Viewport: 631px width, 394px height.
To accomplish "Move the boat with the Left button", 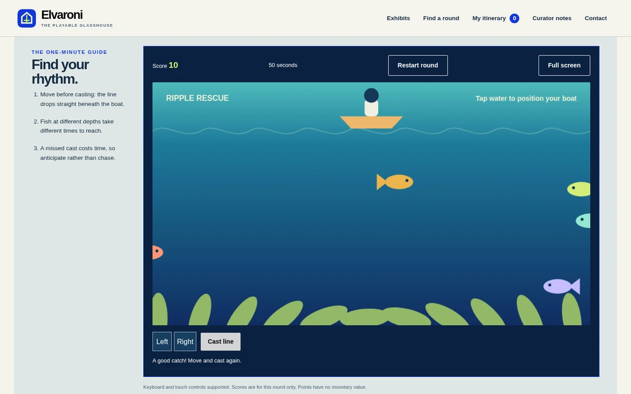I will pyautogui.click(x=162, y=341).
